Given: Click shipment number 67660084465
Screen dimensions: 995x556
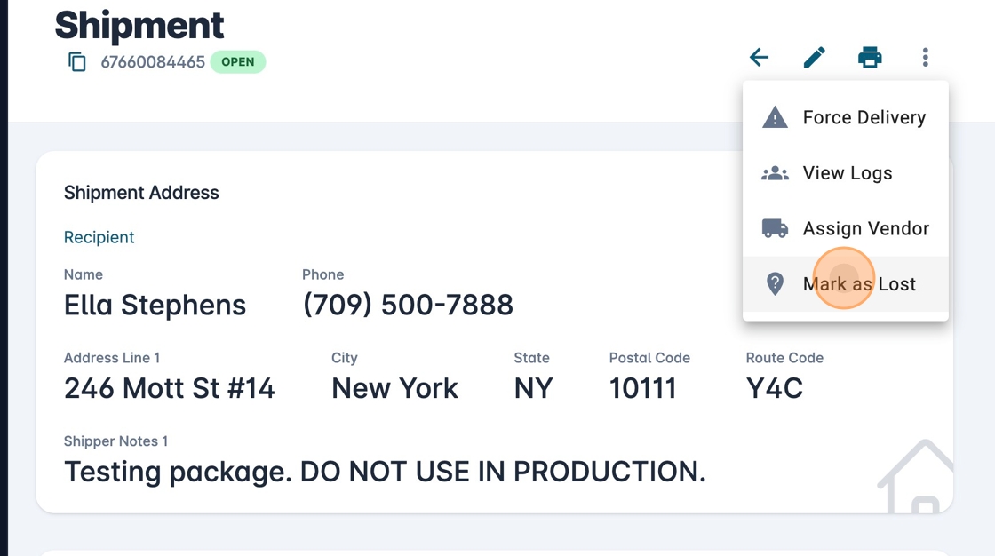Looking at the screenshot, I should pos(153,62).
